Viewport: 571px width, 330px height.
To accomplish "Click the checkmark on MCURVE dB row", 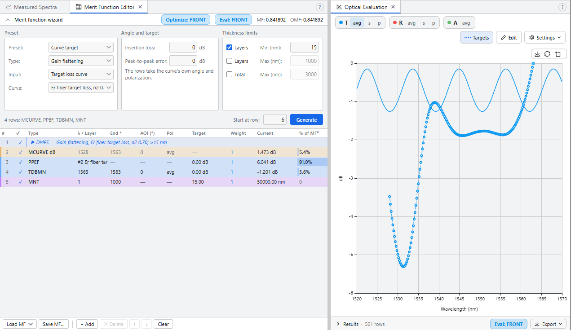I will pyautogui.click(x=20, y=152).
